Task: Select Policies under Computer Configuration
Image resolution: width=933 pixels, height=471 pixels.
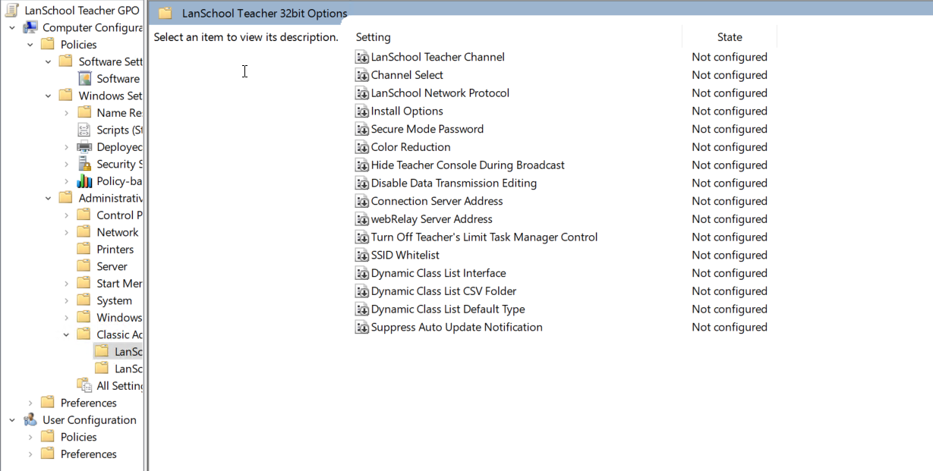Action: [x=79, y=45]
